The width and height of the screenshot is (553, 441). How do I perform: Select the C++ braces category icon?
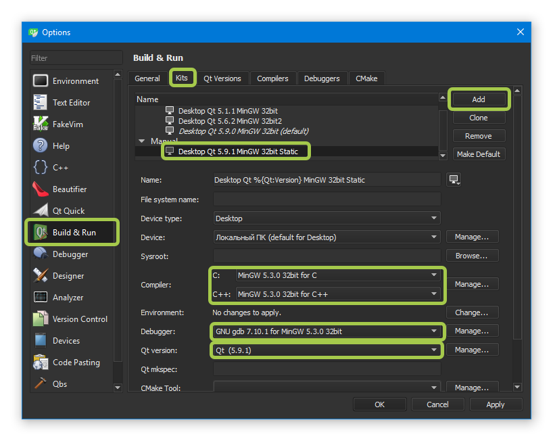pyautogui.click(x=40, y=168)
